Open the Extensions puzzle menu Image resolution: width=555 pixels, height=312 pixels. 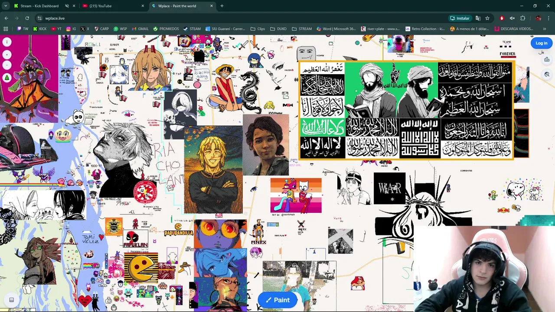click(522, 18)
